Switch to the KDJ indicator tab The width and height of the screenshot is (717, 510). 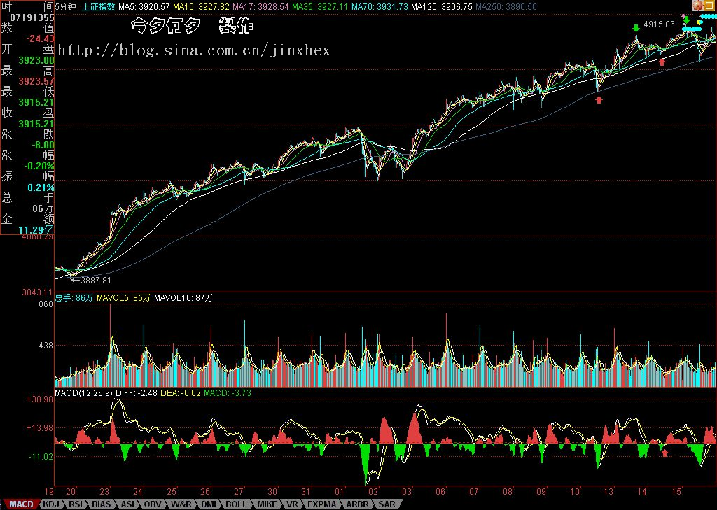[51, 504]
